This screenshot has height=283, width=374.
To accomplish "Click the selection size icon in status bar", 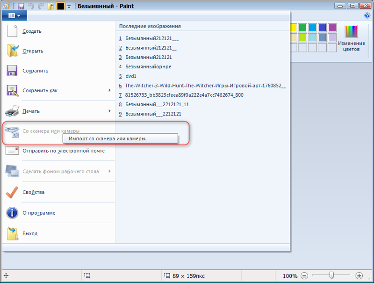I will (x=87, y=276).
